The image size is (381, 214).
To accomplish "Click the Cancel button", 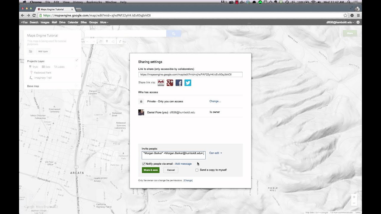I will click(171, 170).
